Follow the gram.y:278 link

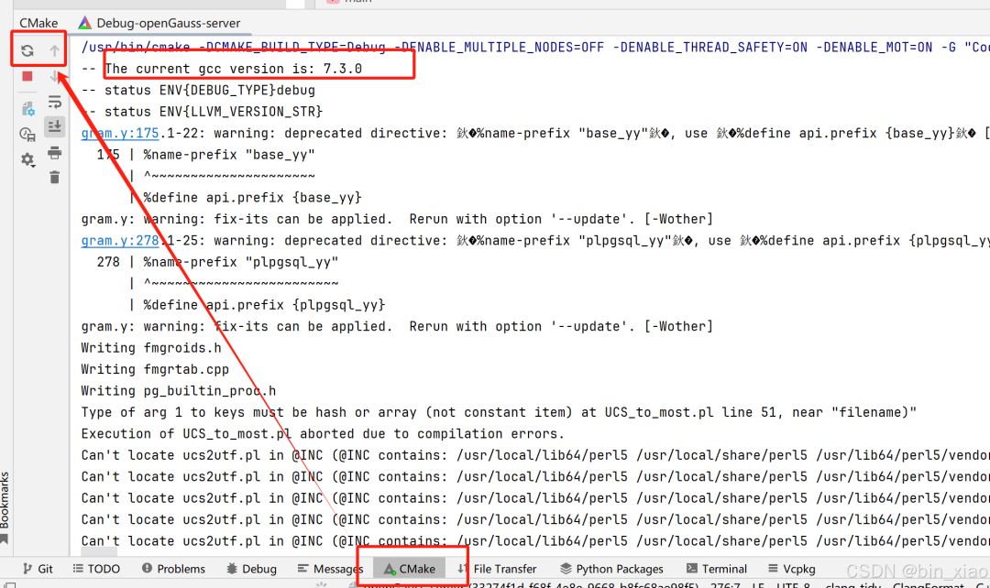pyautogui.click(x=120, y=240)
